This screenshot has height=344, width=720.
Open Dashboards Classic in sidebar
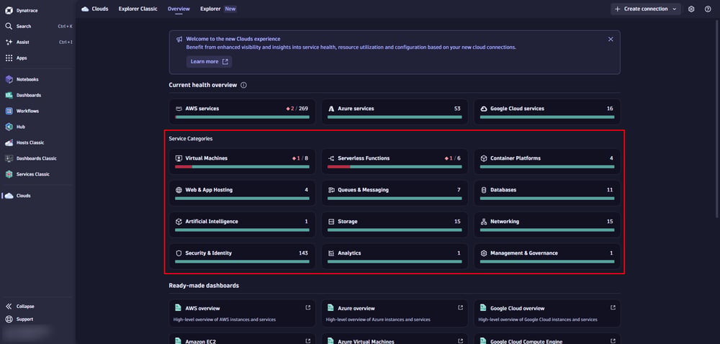37,158
